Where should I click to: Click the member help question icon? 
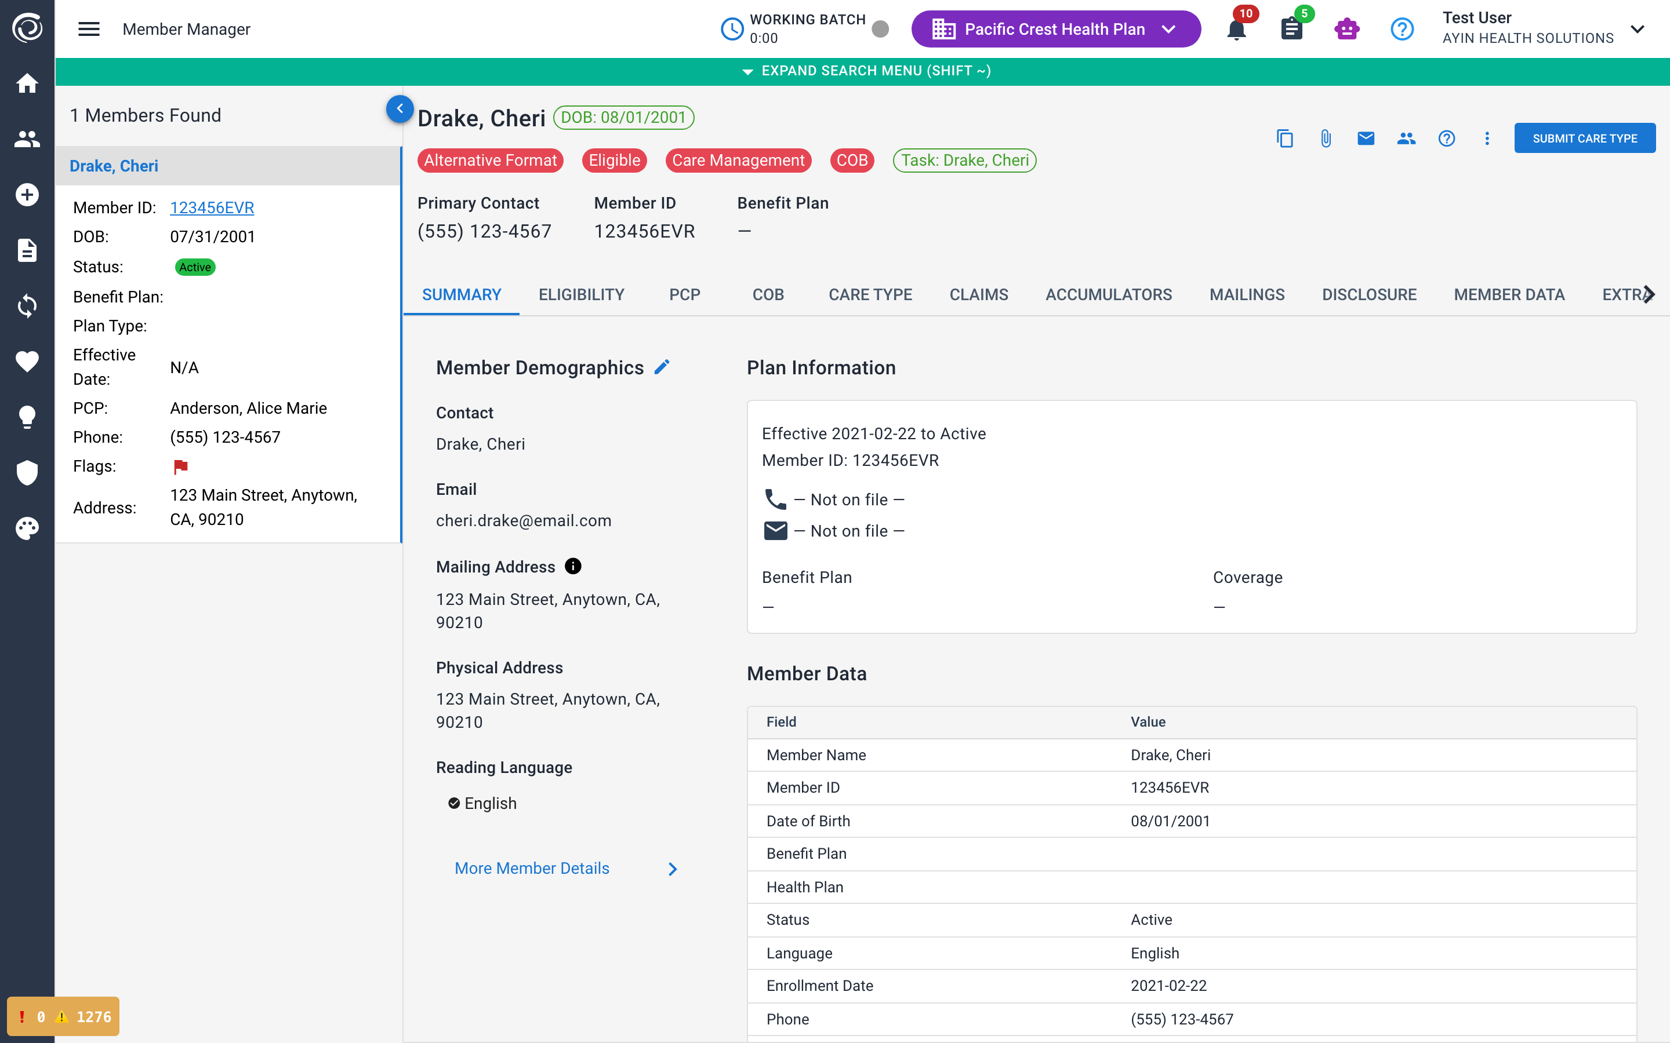pyautogui.click(x=1446, y=138)
